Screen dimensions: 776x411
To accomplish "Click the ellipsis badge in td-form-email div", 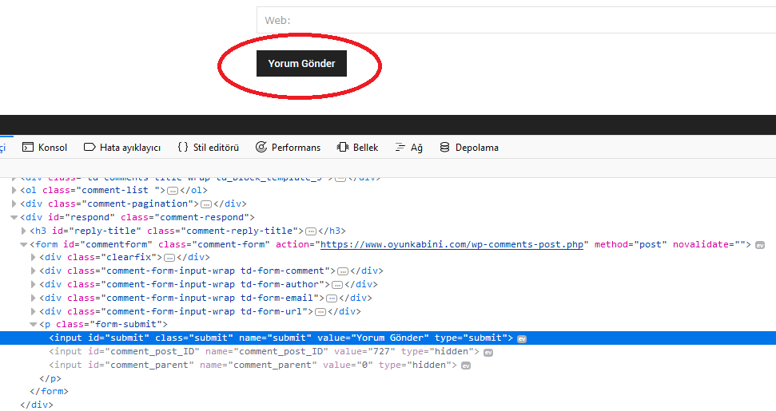I will pos(332,298).
